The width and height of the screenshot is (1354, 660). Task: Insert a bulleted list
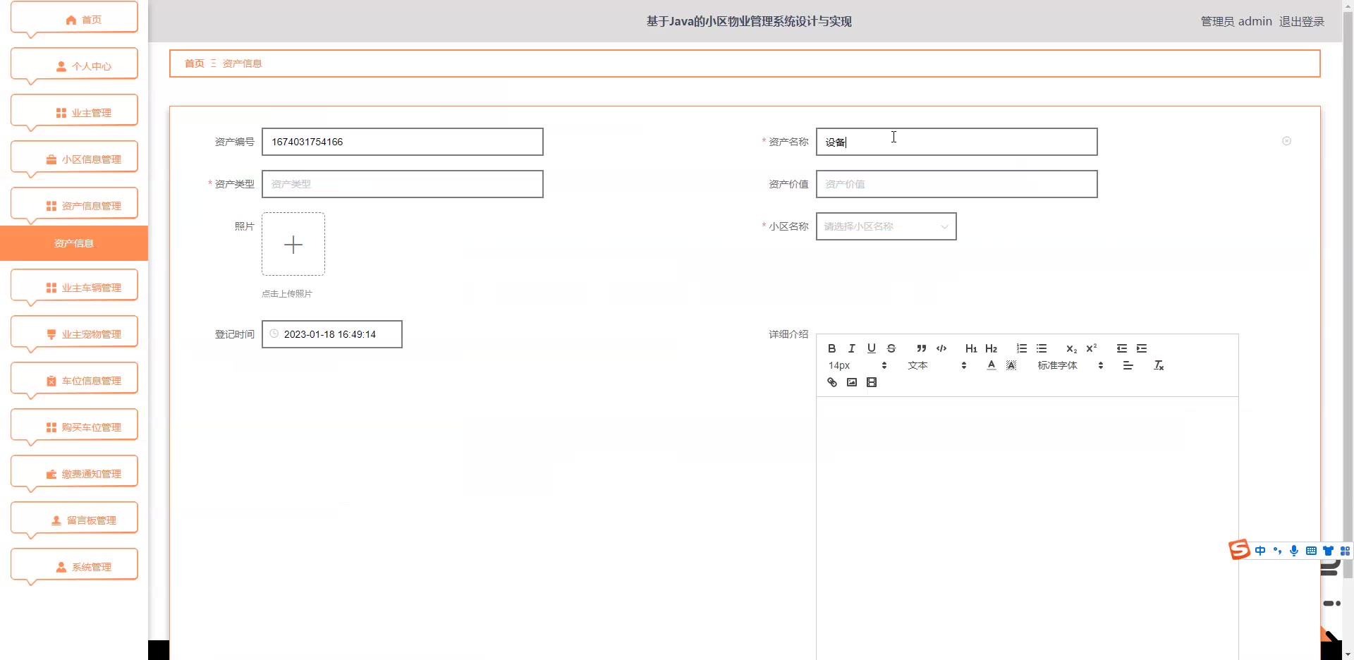click(x=1042, y=348)
